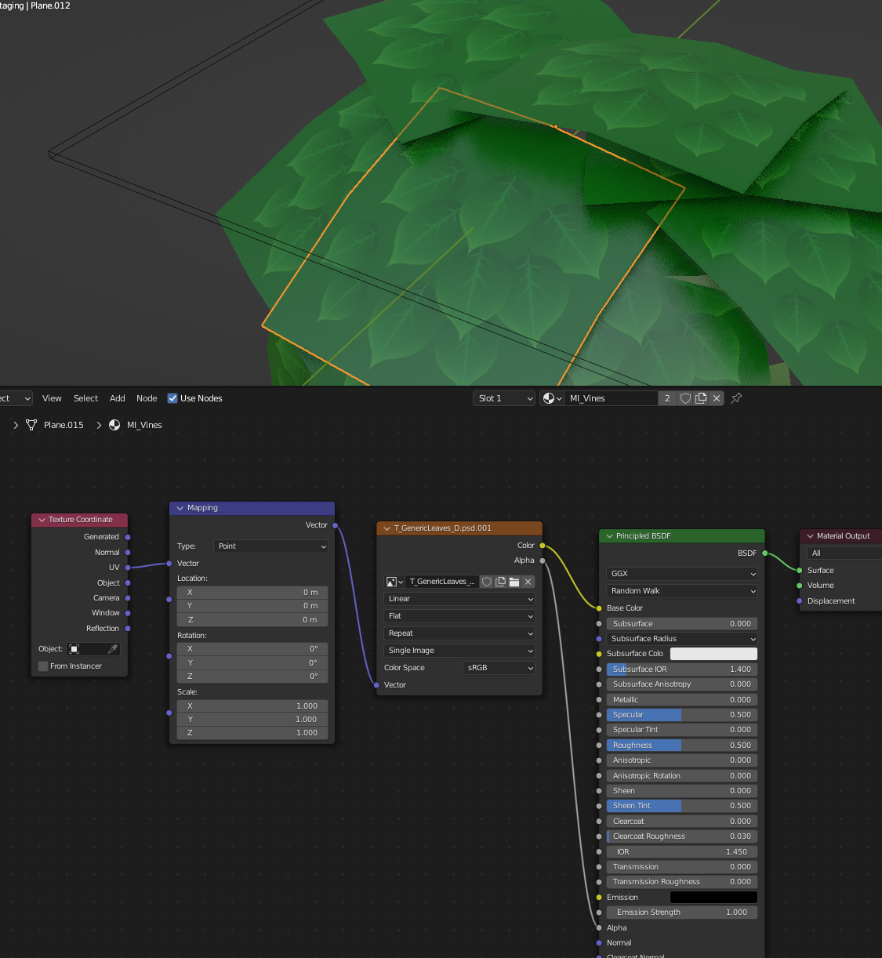Click the Subsurface Color white swatch
The height and width of the screenshot is (958, 882).
(713, 654)
